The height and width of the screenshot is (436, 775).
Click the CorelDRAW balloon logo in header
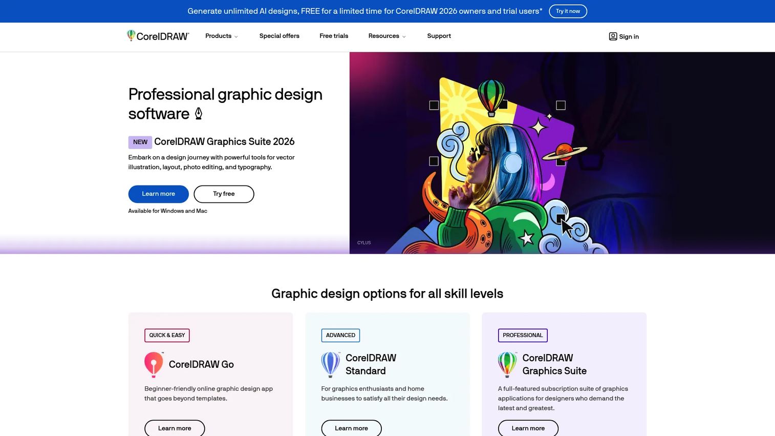[x=131, y=35]
